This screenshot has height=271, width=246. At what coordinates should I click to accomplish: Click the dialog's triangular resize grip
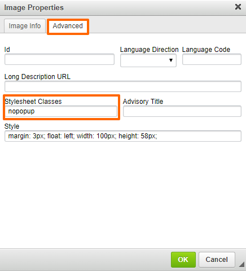pyautogui.click(x=242, y=264)
